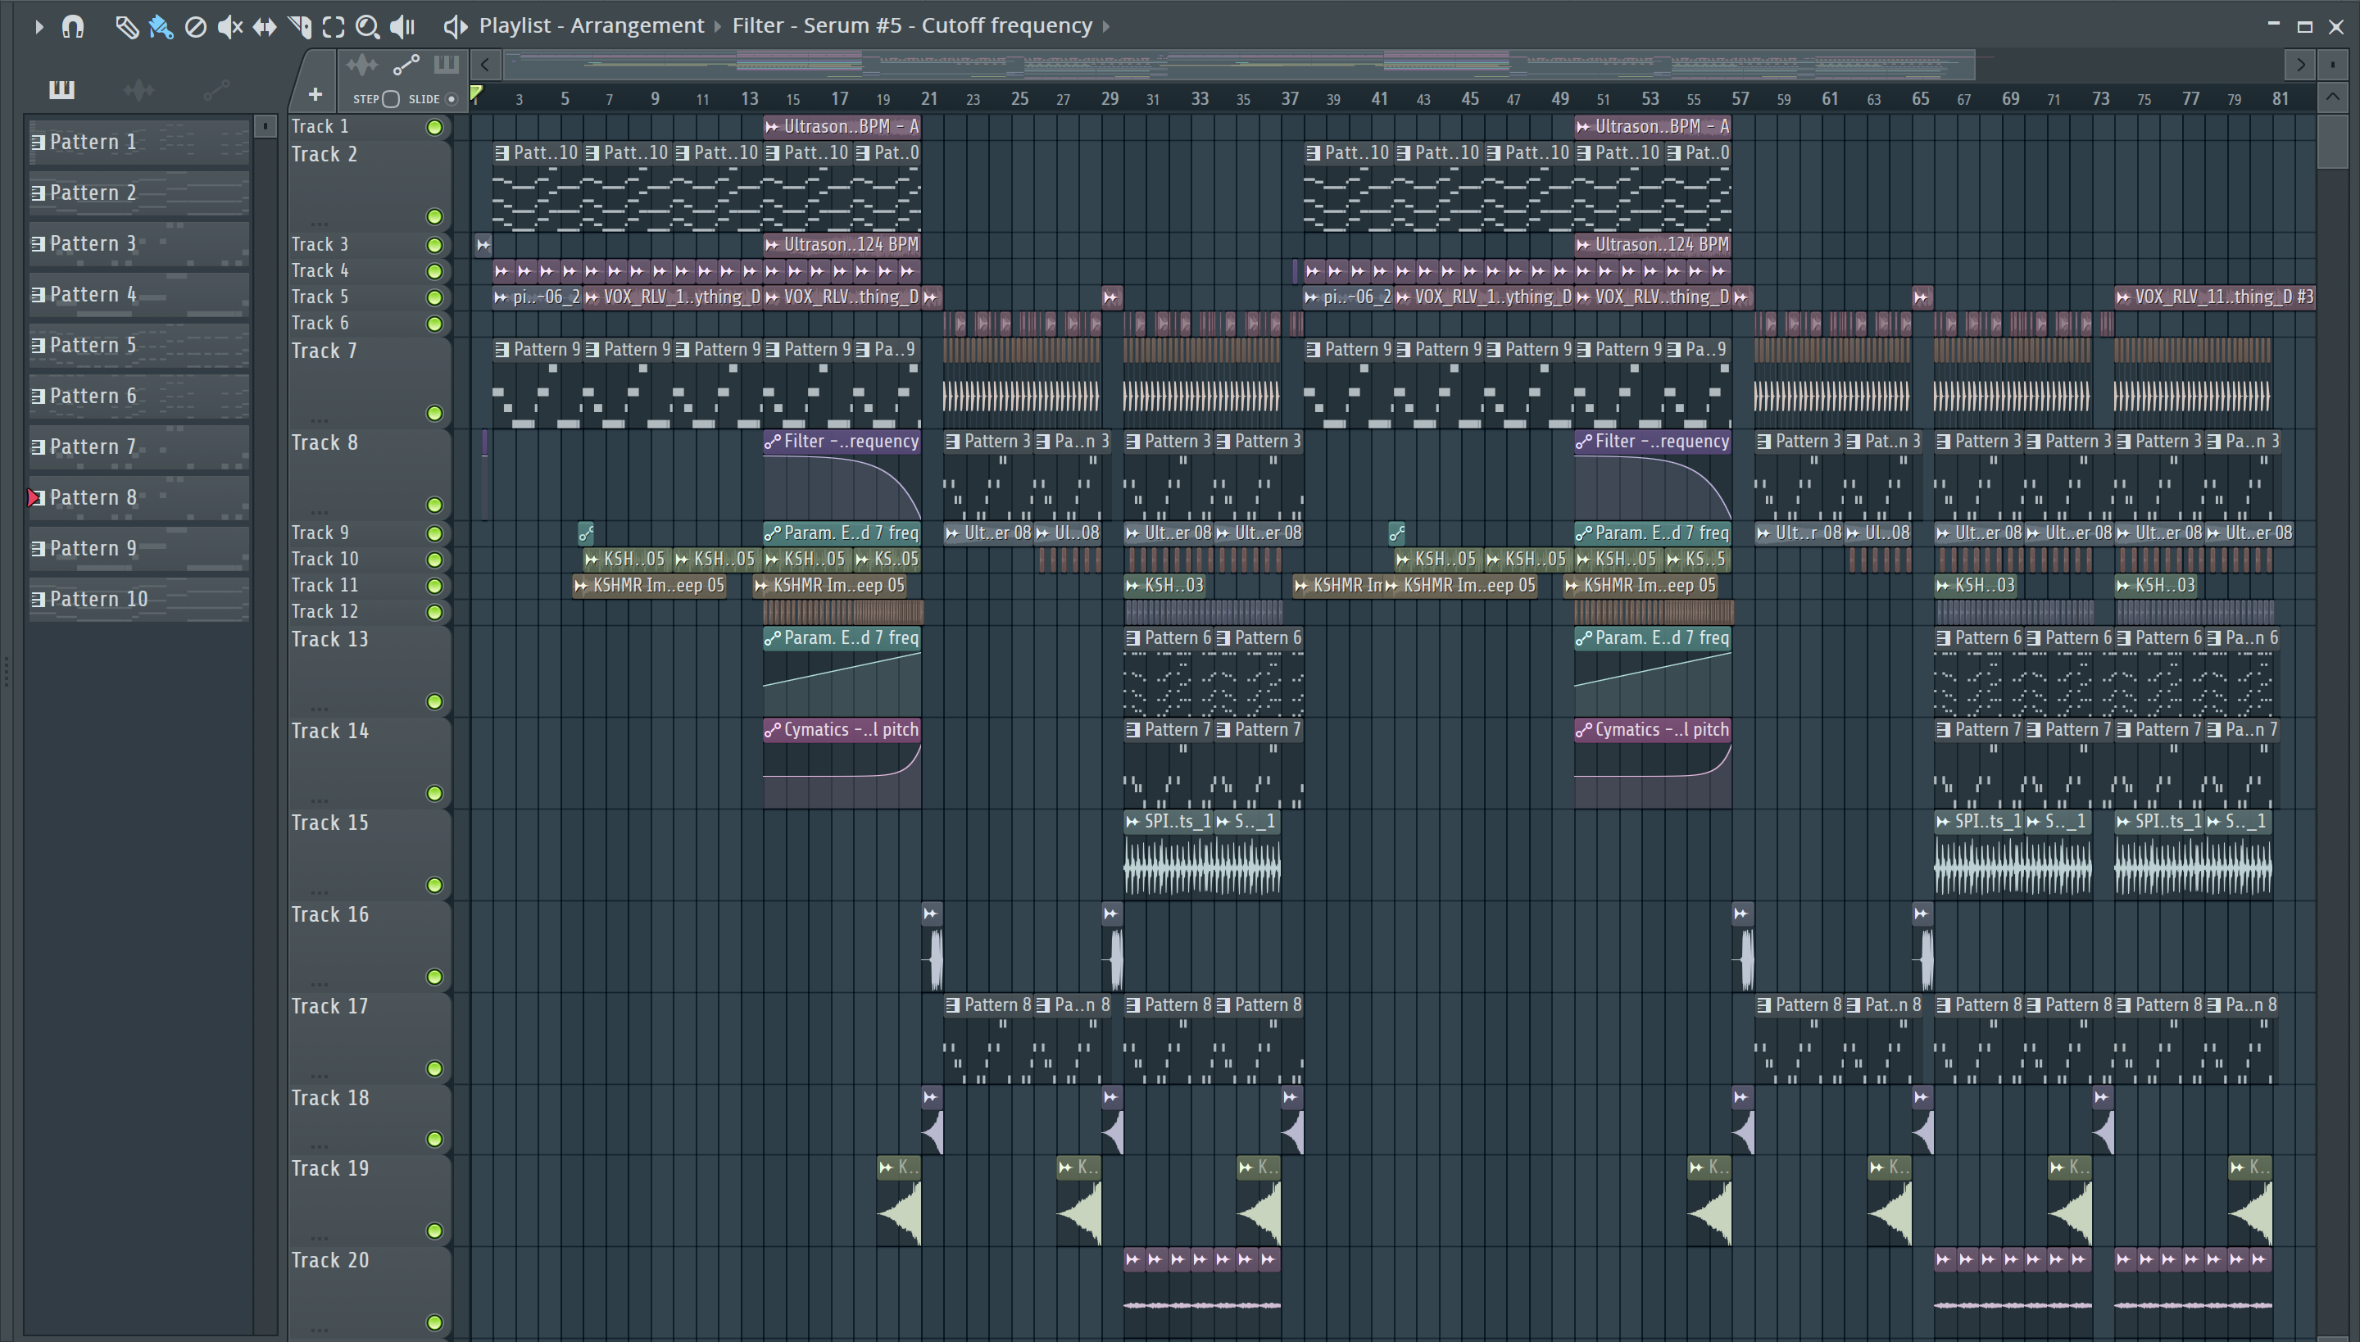Image resolution: width=2360 pixels, height=1342 pixels.
Task: Show automation clips in the picker panel
Action: [216, 89]
